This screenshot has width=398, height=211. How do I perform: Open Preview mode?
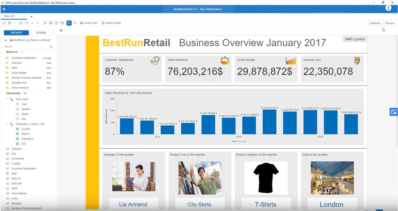click(x=390, y=23)
